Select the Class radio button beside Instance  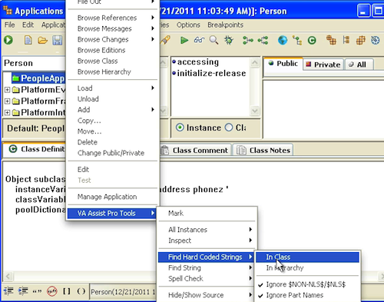(x=229, y=128)
